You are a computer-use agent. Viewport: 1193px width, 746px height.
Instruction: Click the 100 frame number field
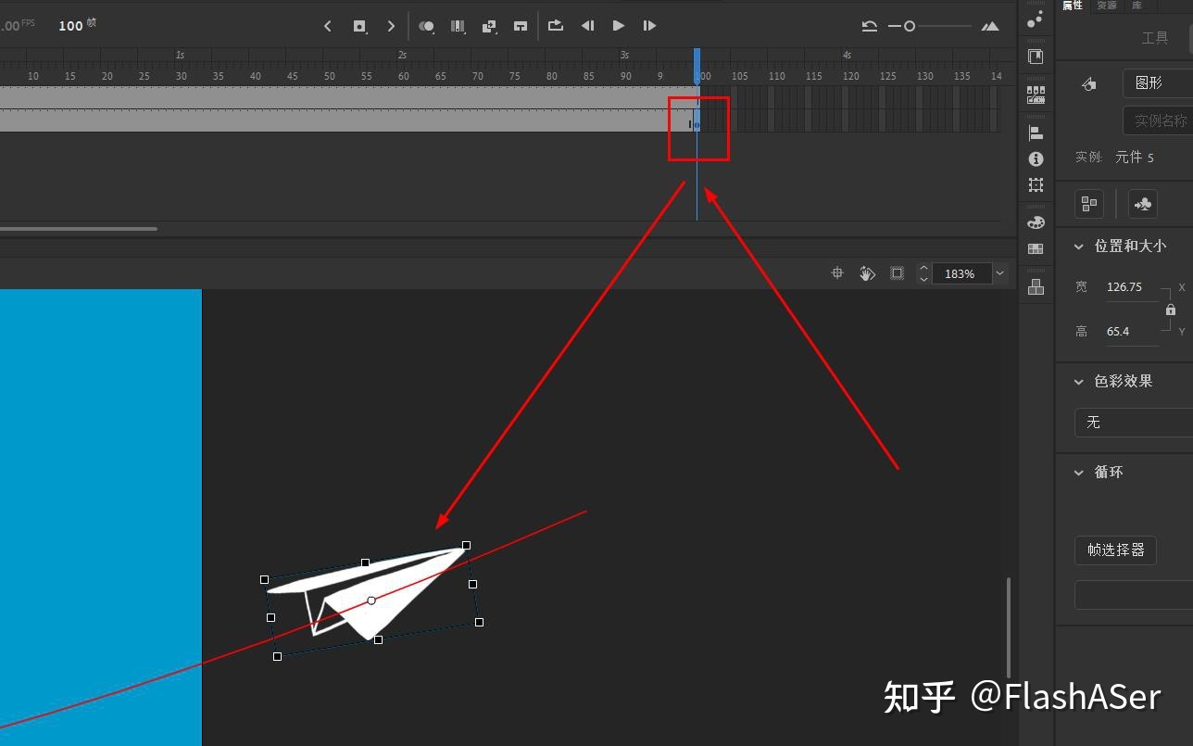[70, 26]
